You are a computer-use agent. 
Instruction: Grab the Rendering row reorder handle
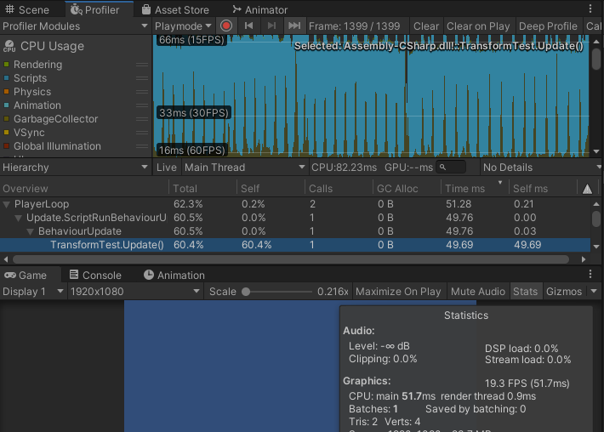point(142,65)
